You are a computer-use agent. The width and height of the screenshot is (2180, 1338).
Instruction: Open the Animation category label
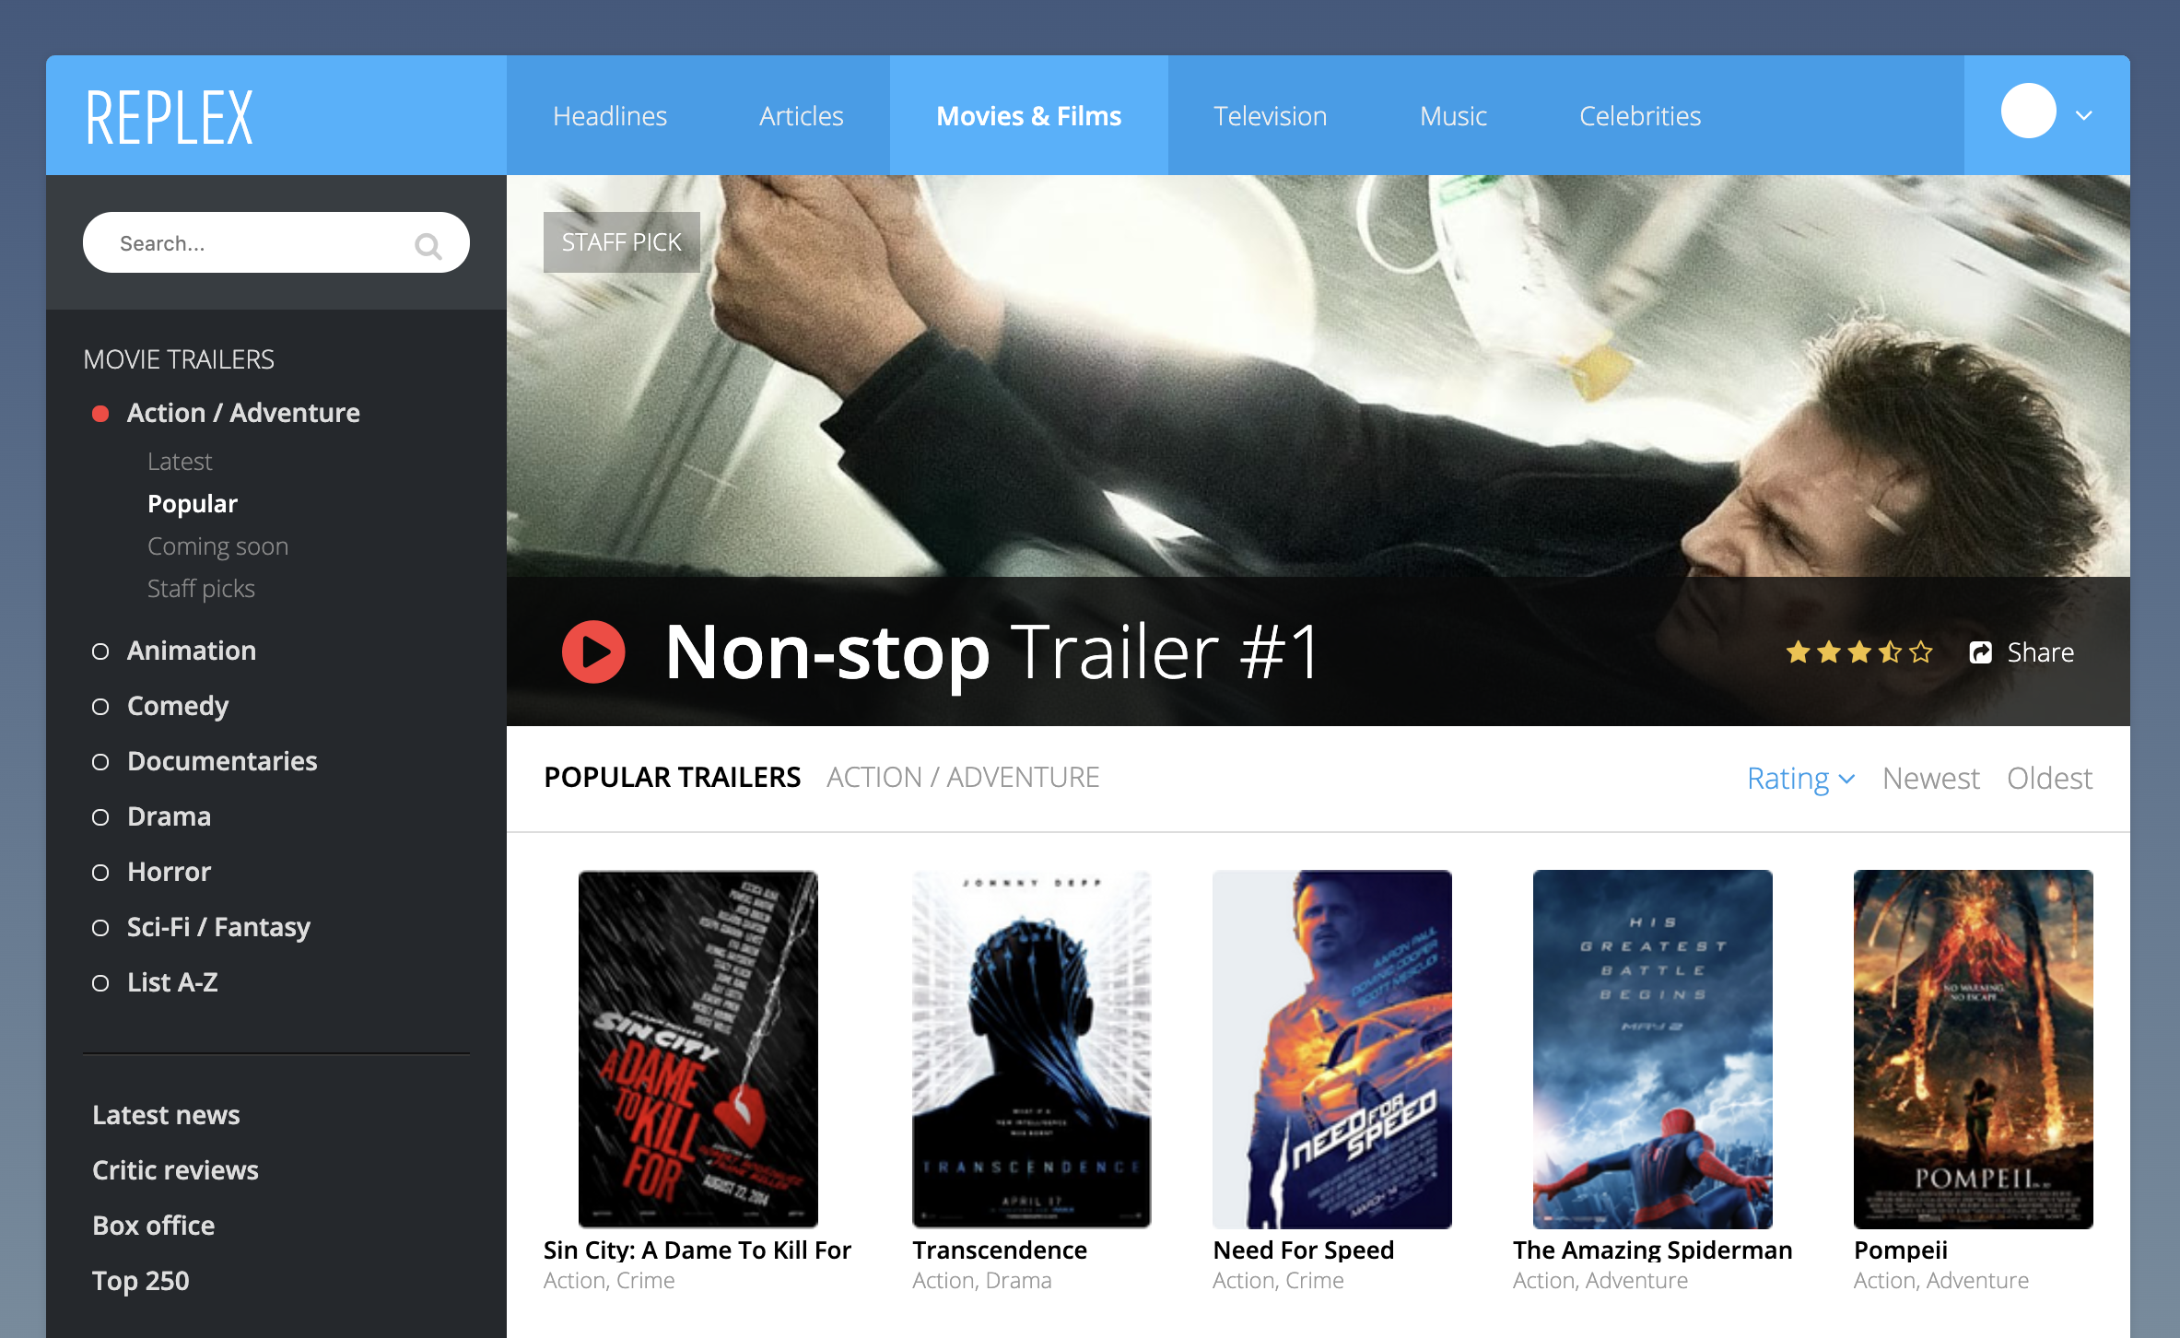tap(192, 651)
